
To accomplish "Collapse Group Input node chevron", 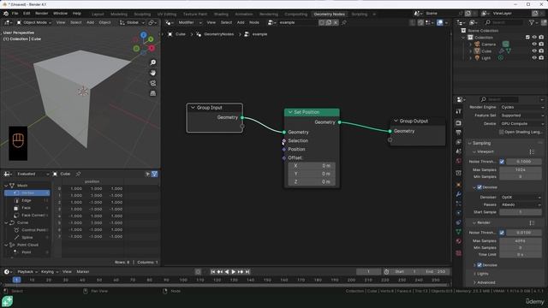I will pyautogui.click(x=193, y=108).
